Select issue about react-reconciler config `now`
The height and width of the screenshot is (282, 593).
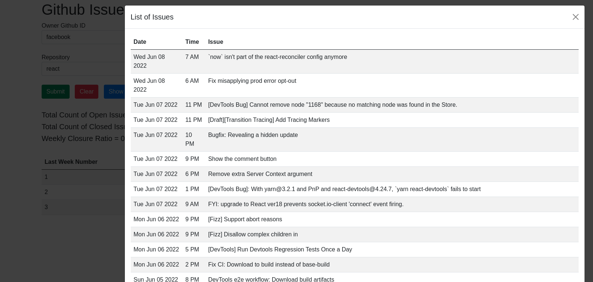click(x=277, y=57)
